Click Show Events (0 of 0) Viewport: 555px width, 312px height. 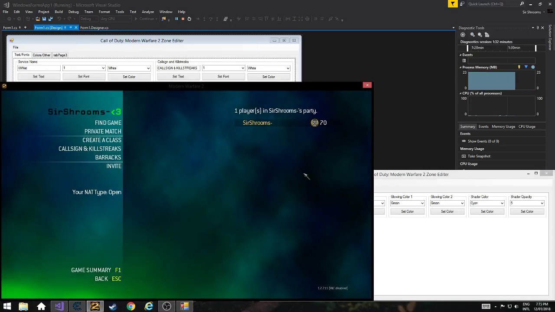(480, 141)
